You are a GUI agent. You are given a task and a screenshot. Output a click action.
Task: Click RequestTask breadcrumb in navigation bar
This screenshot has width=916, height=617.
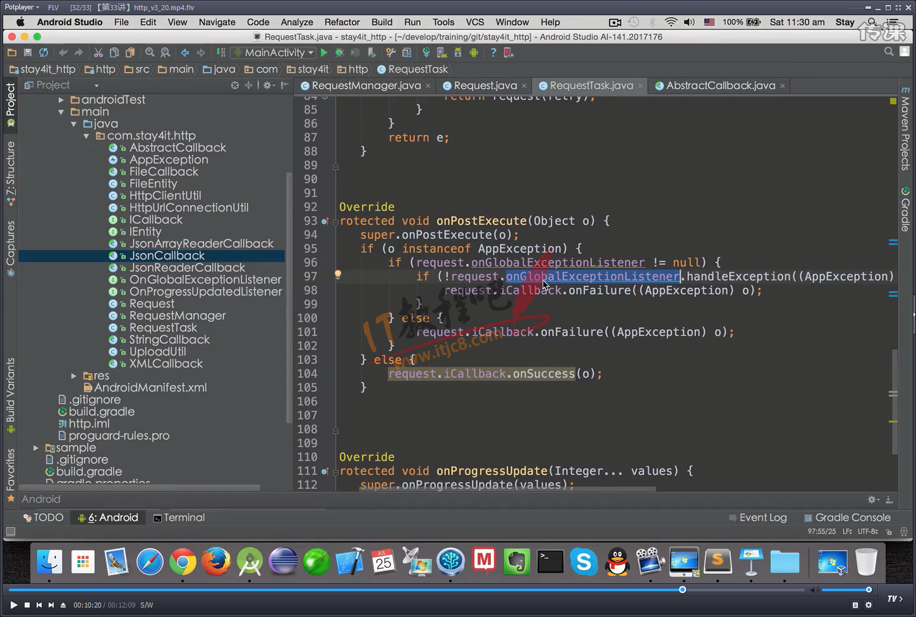pyautogui.click(x=413, y=69)
